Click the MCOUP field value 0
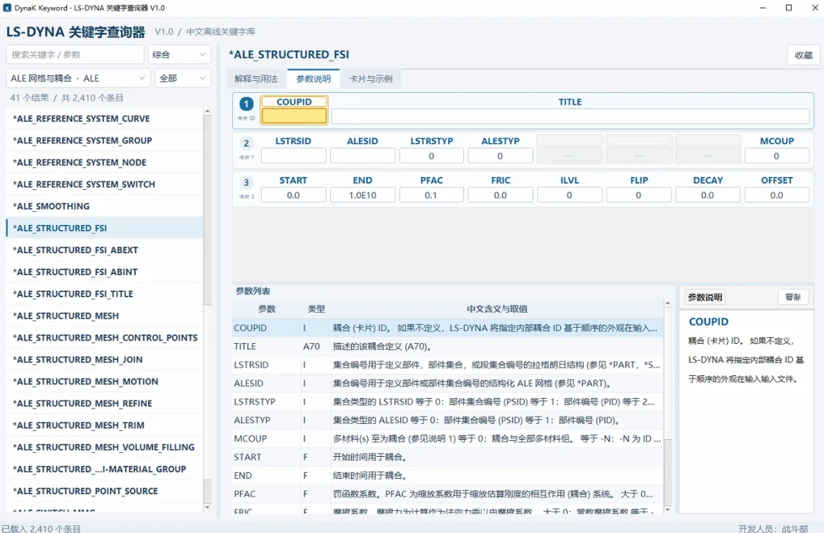Screen dimensions: 824x533 coord(777,156)
